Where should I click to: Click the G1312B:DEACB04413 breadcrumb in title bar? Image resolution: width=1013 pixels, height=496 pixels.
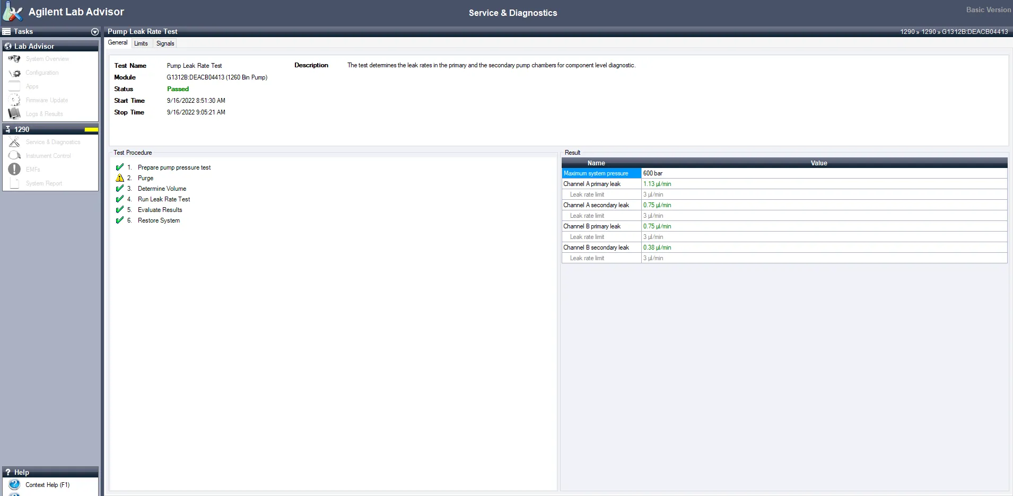point(975,32)
